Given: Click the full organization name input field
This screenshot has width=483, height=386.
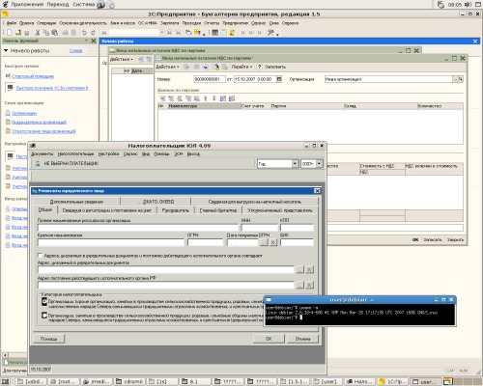Looking at the screenshot, I should (x=138, y=228).
